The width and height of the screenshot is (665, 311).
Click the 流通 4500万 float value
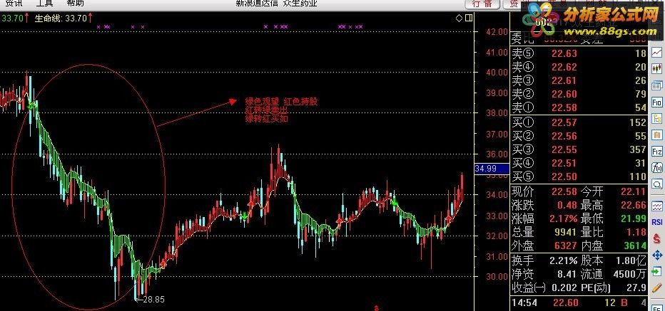pos(629,274)
